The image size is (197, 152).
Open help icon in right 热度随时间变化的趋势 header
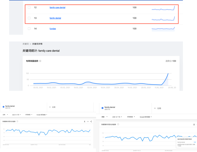(x=118, y=124)
